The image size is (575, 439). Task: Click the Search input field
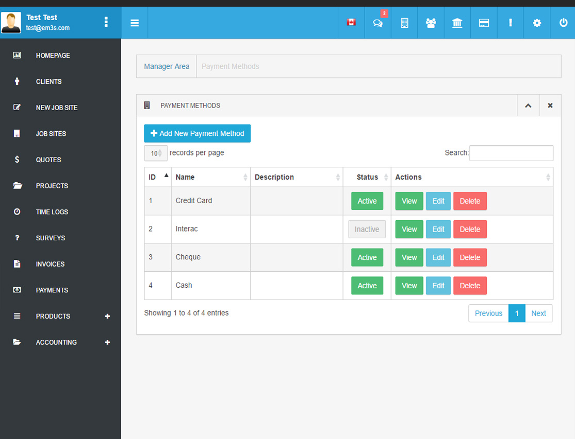click(511, 153)
